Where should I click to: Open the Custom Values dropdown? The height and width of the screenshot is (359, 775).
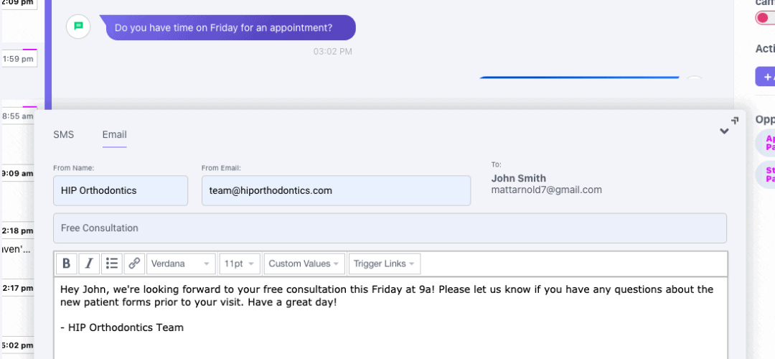pos(305,264)
